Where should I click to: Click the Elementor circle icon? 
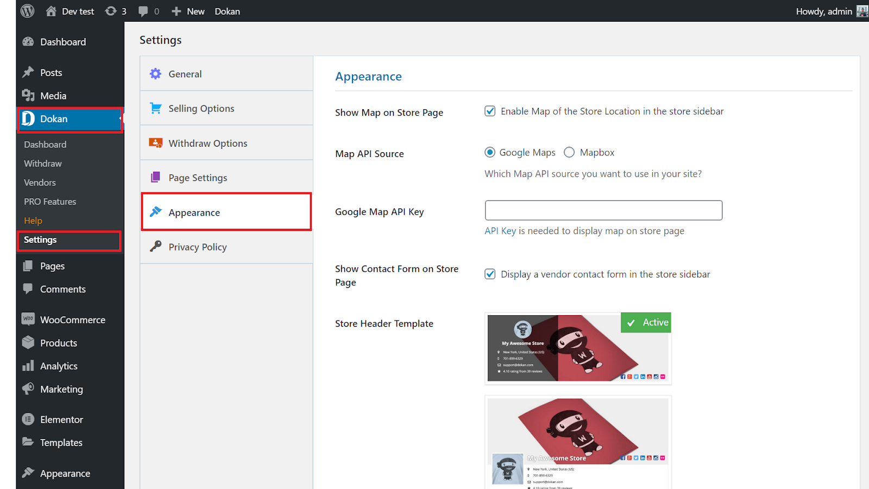[28, 419]
